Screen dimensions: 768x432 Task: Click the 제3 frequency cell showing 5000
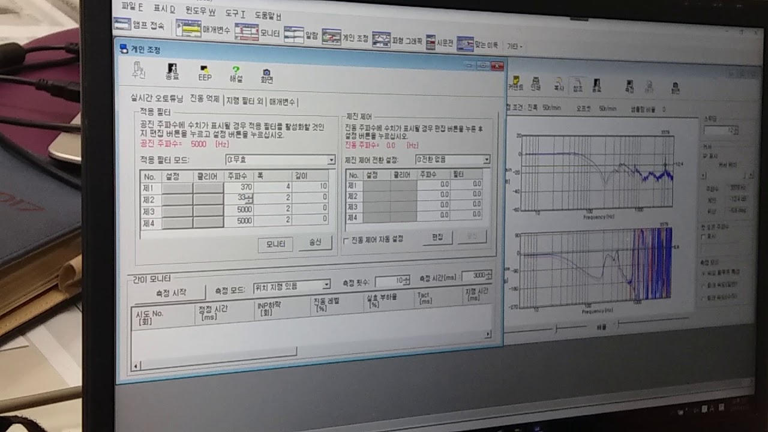pyautogui.click(x=239, y=210)
